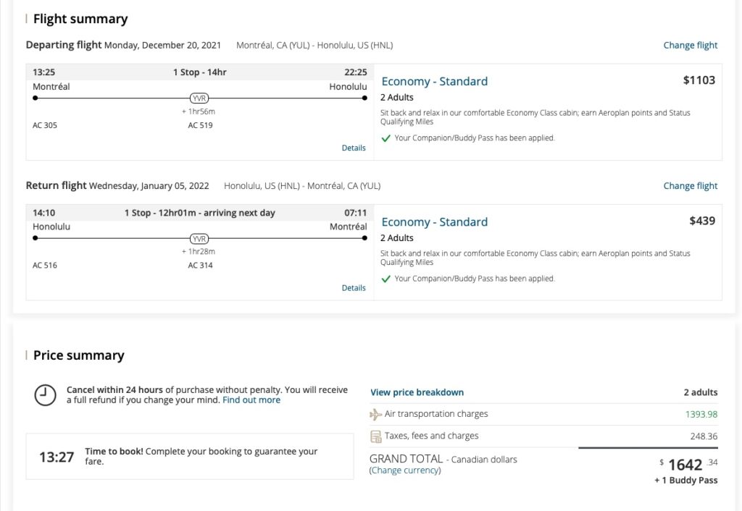The image size is (742, 511).
Task: Change the return flight selection
Action: 690,185
